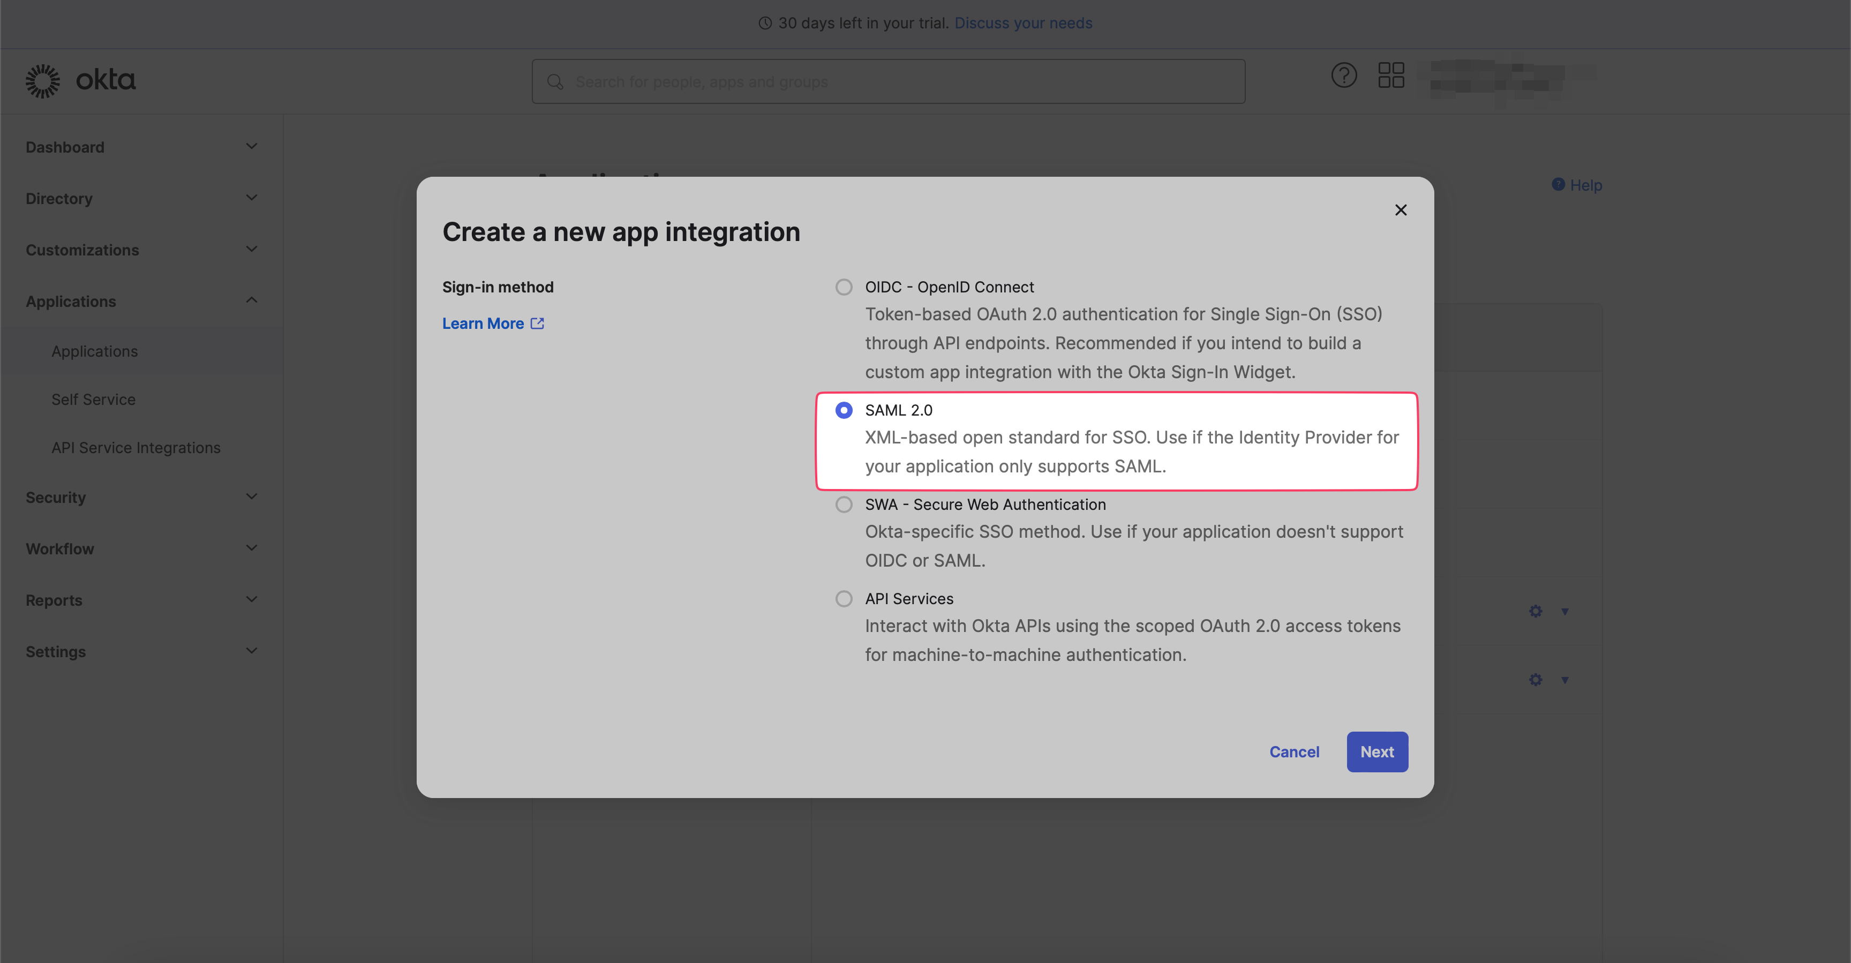
Task: Click Dashboard label in sidebar
Action: tap(65, 147)
